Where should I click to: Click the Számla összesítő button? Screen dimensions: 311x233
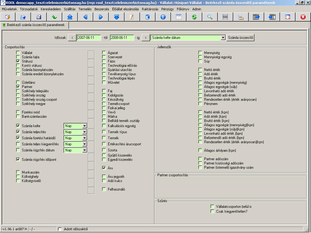pos(241,38)
